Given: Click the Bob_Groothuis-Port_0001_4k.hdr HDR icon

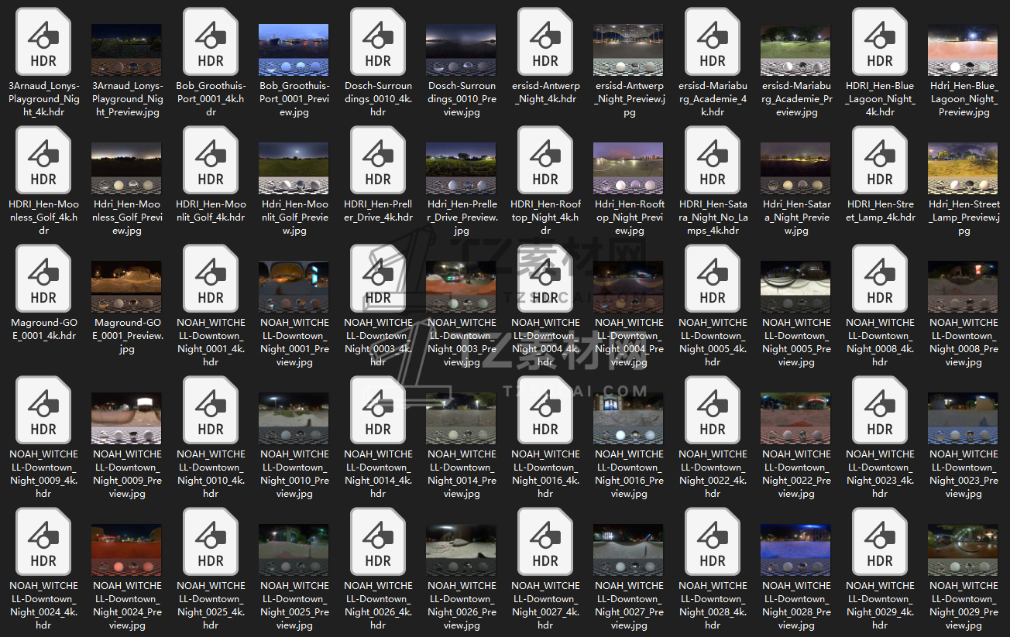Looking at the screenshot, I should [x=211, y=42].
